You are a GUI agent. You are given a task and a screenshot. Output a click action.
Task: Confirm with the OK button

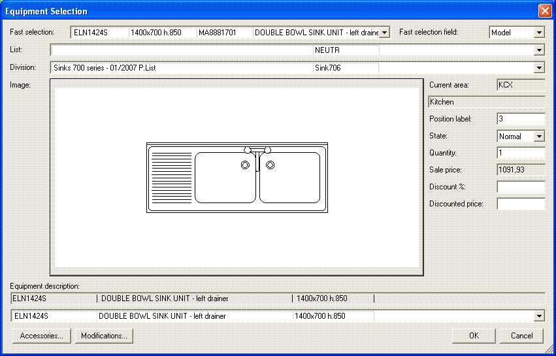pyautogui.click(x=474, y=336)
